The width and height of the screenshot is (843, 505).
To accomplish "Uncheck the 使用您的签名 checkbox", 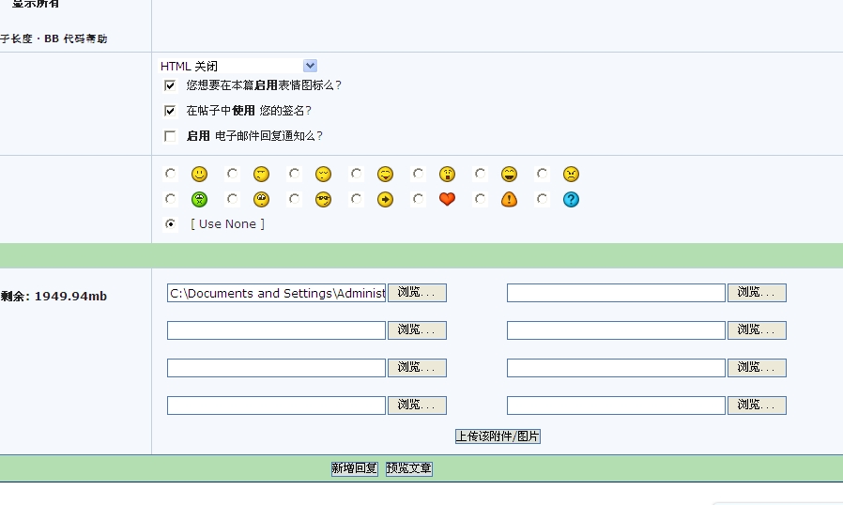I will point(170,111).
